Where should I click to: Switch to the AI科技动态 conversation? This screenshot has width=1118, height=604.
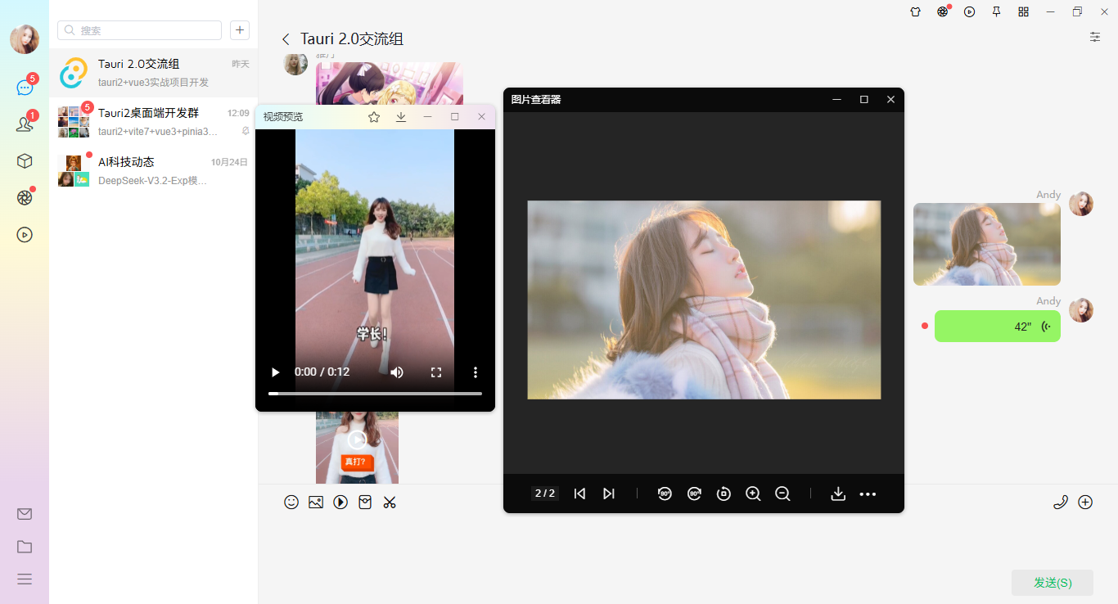point(152,169)
